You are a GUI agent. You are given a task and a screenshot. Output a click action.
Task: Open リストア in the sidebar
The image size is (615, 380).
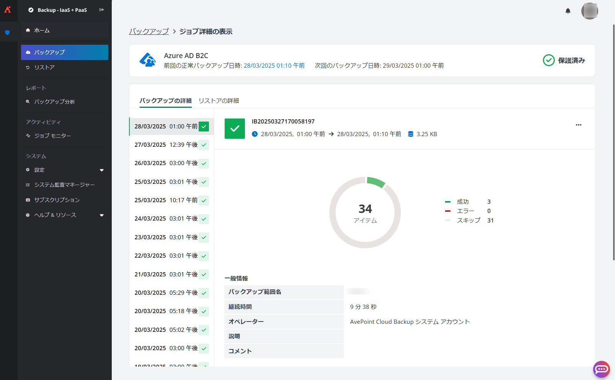(65, 67)
